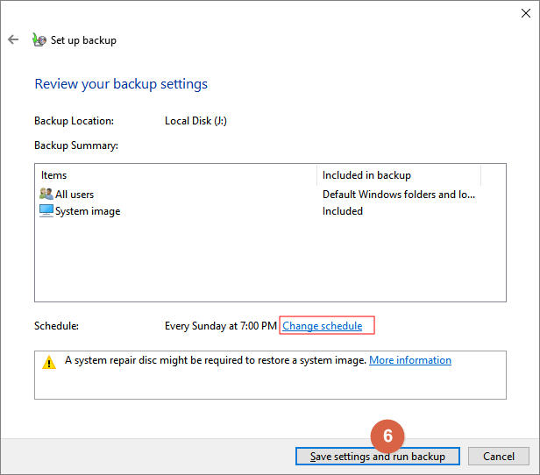
Task: Open the Change schedule link
Action: (x=323, y=326)
